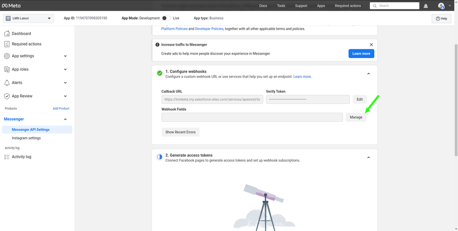Open the profile avatar menu

tap(441, 6)
